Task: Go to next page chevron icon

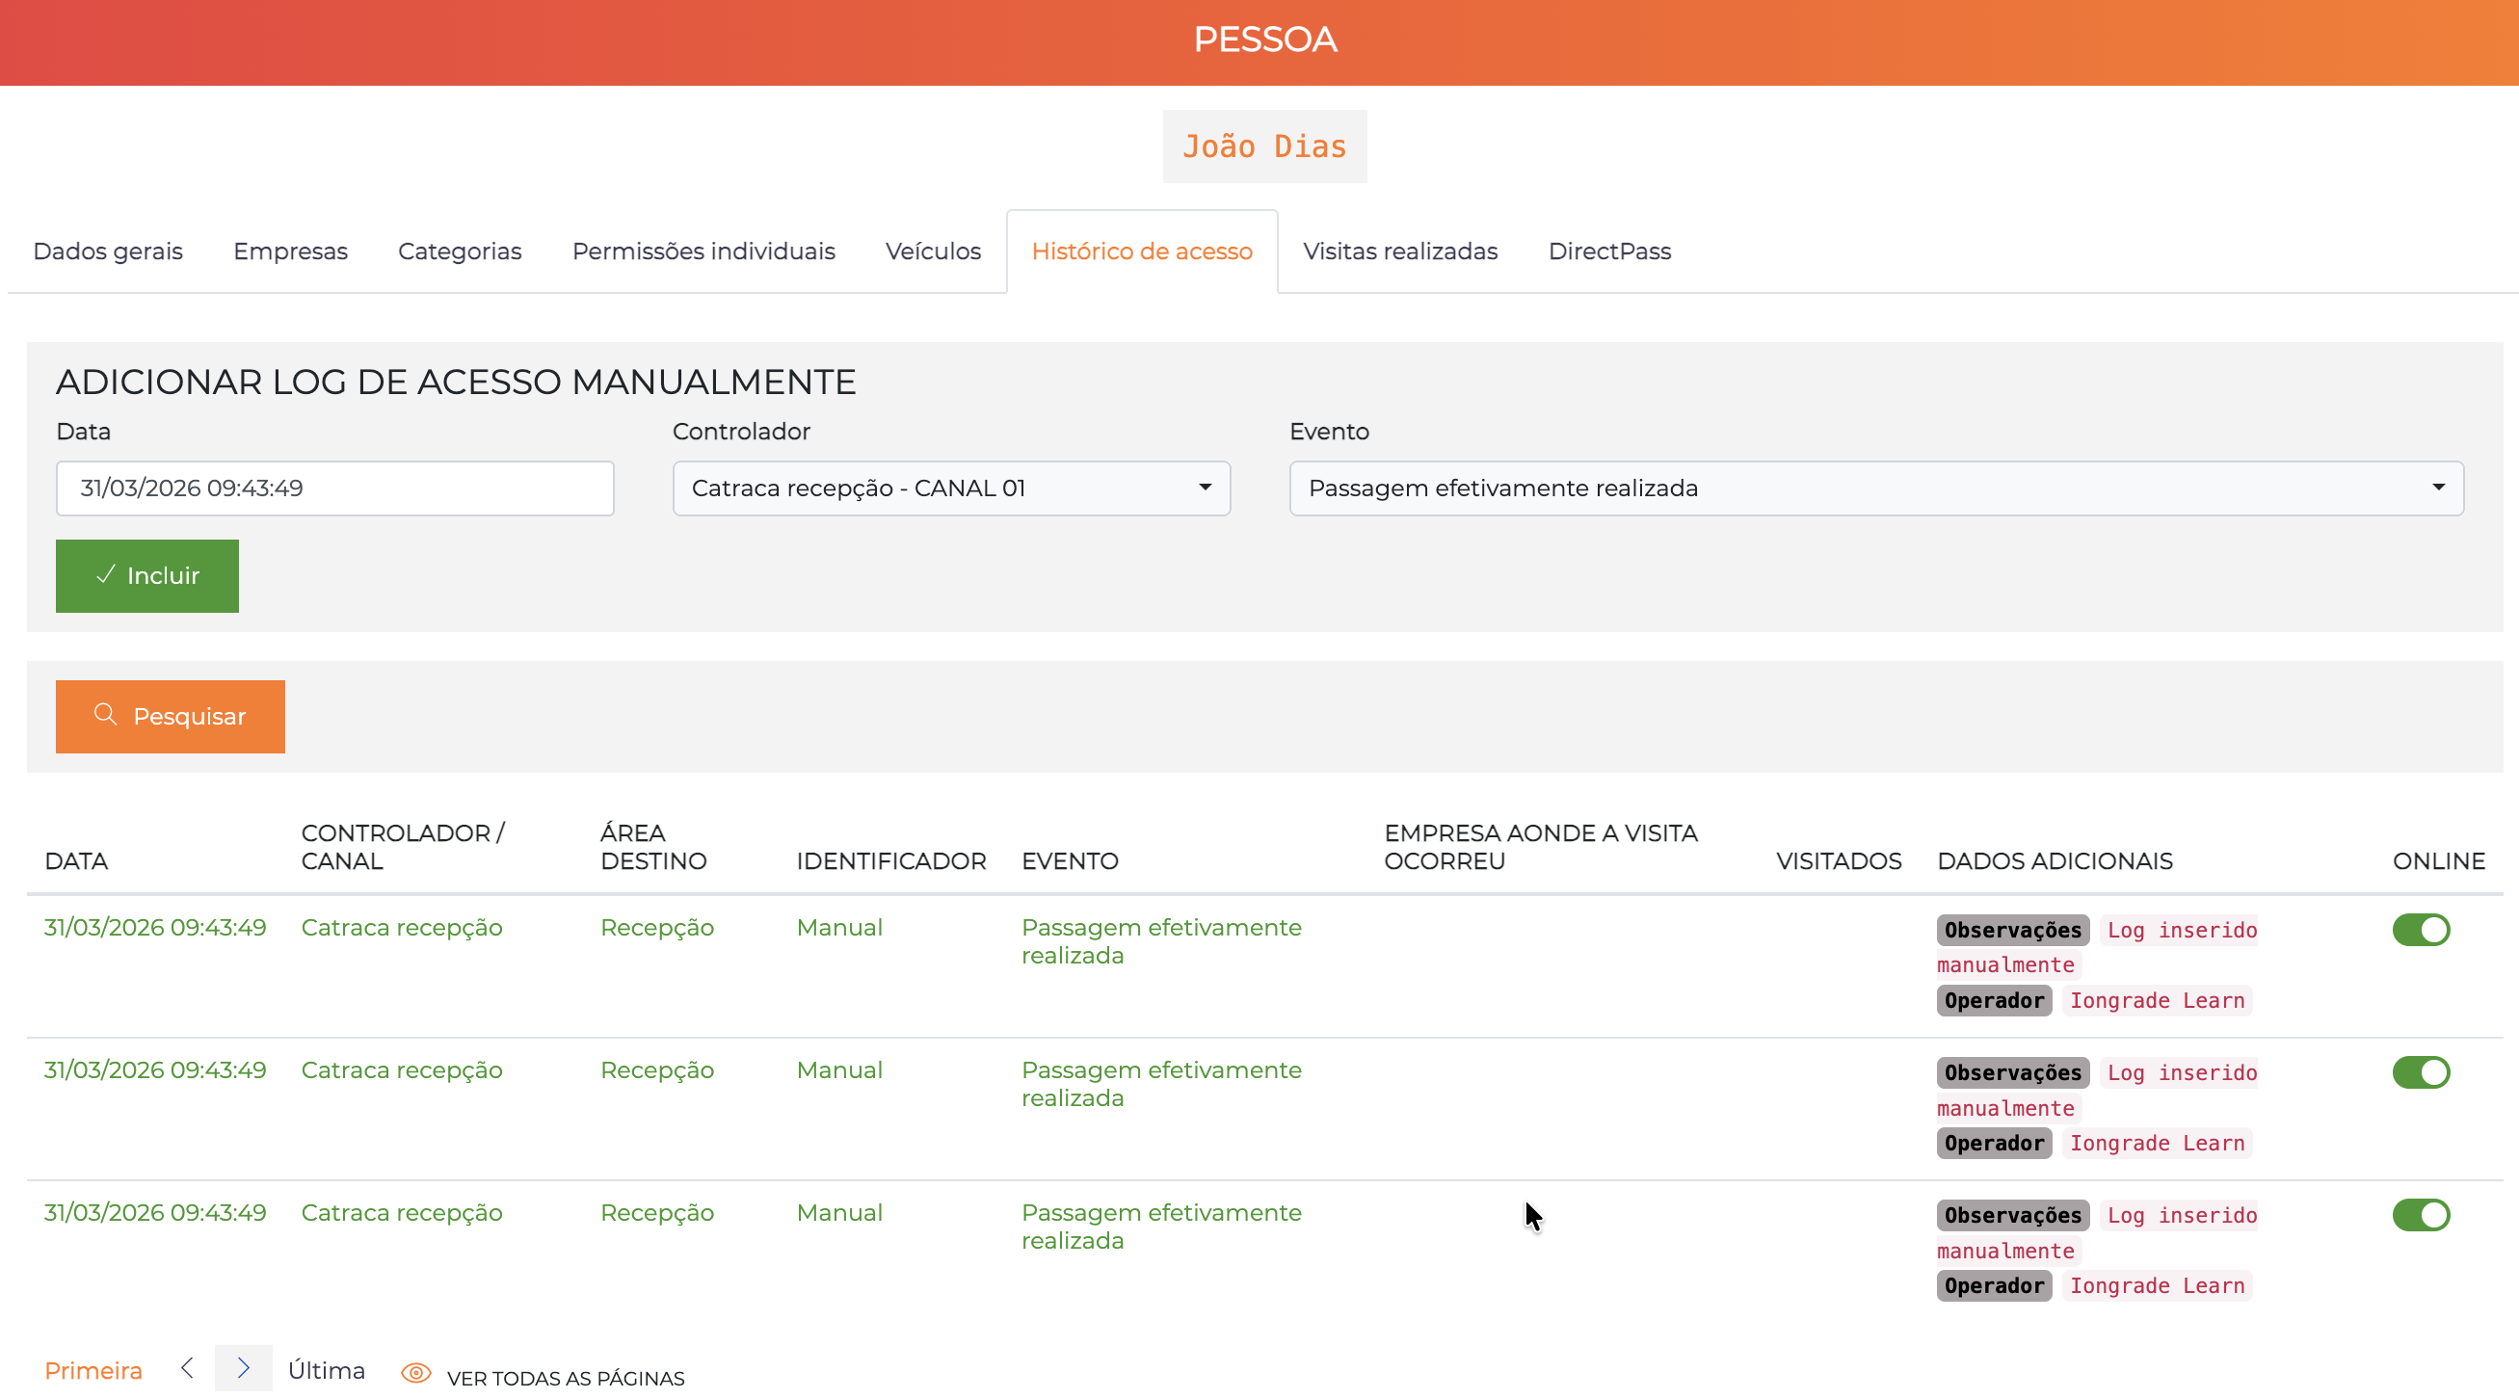Action: [x=244, y=1368]
